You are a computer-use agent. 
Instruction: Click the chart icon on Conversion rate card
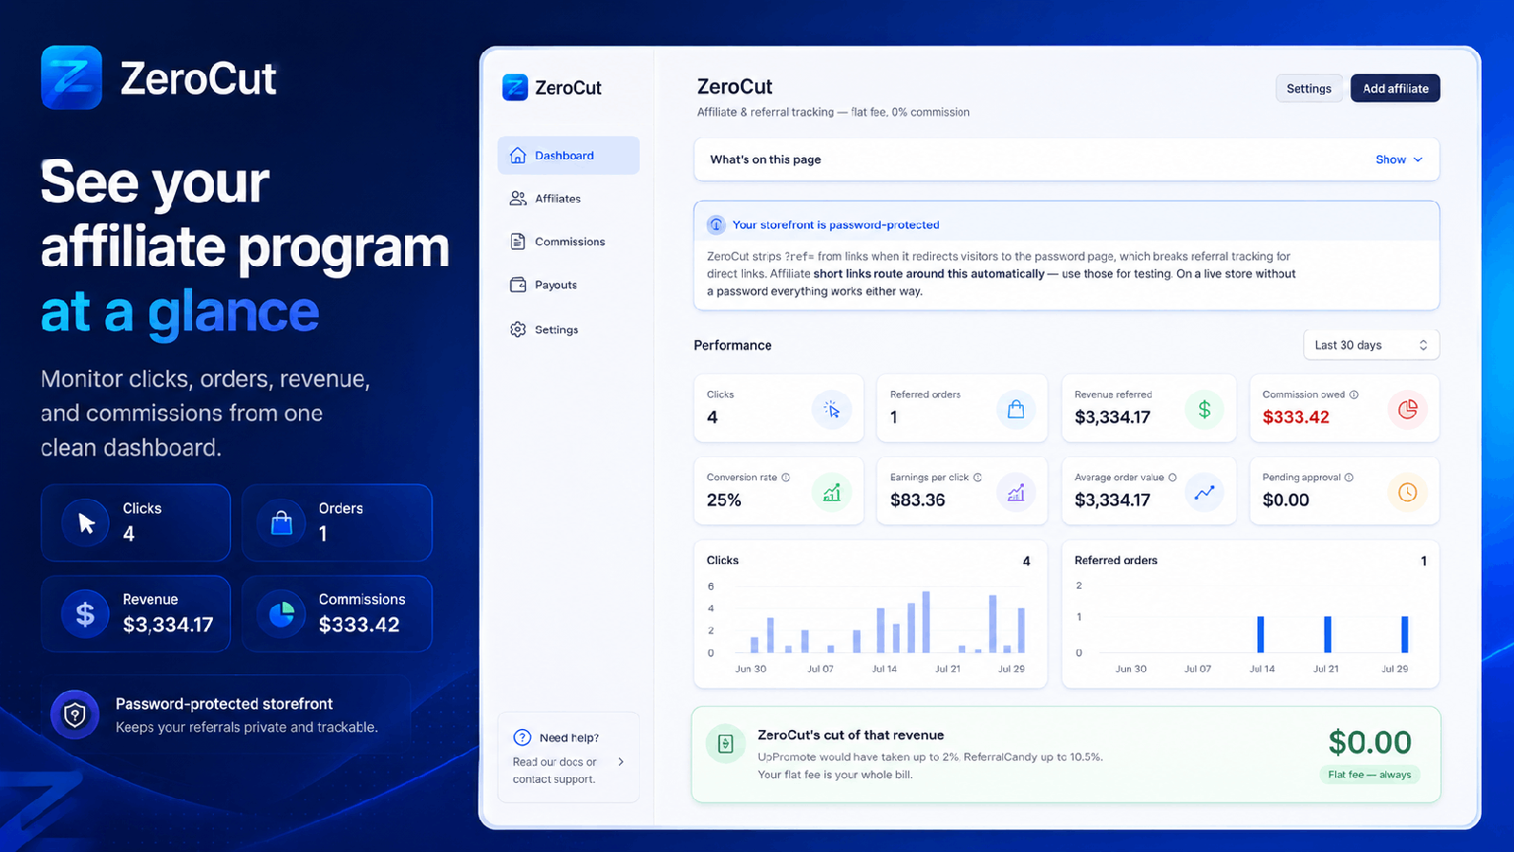point(832,492)
